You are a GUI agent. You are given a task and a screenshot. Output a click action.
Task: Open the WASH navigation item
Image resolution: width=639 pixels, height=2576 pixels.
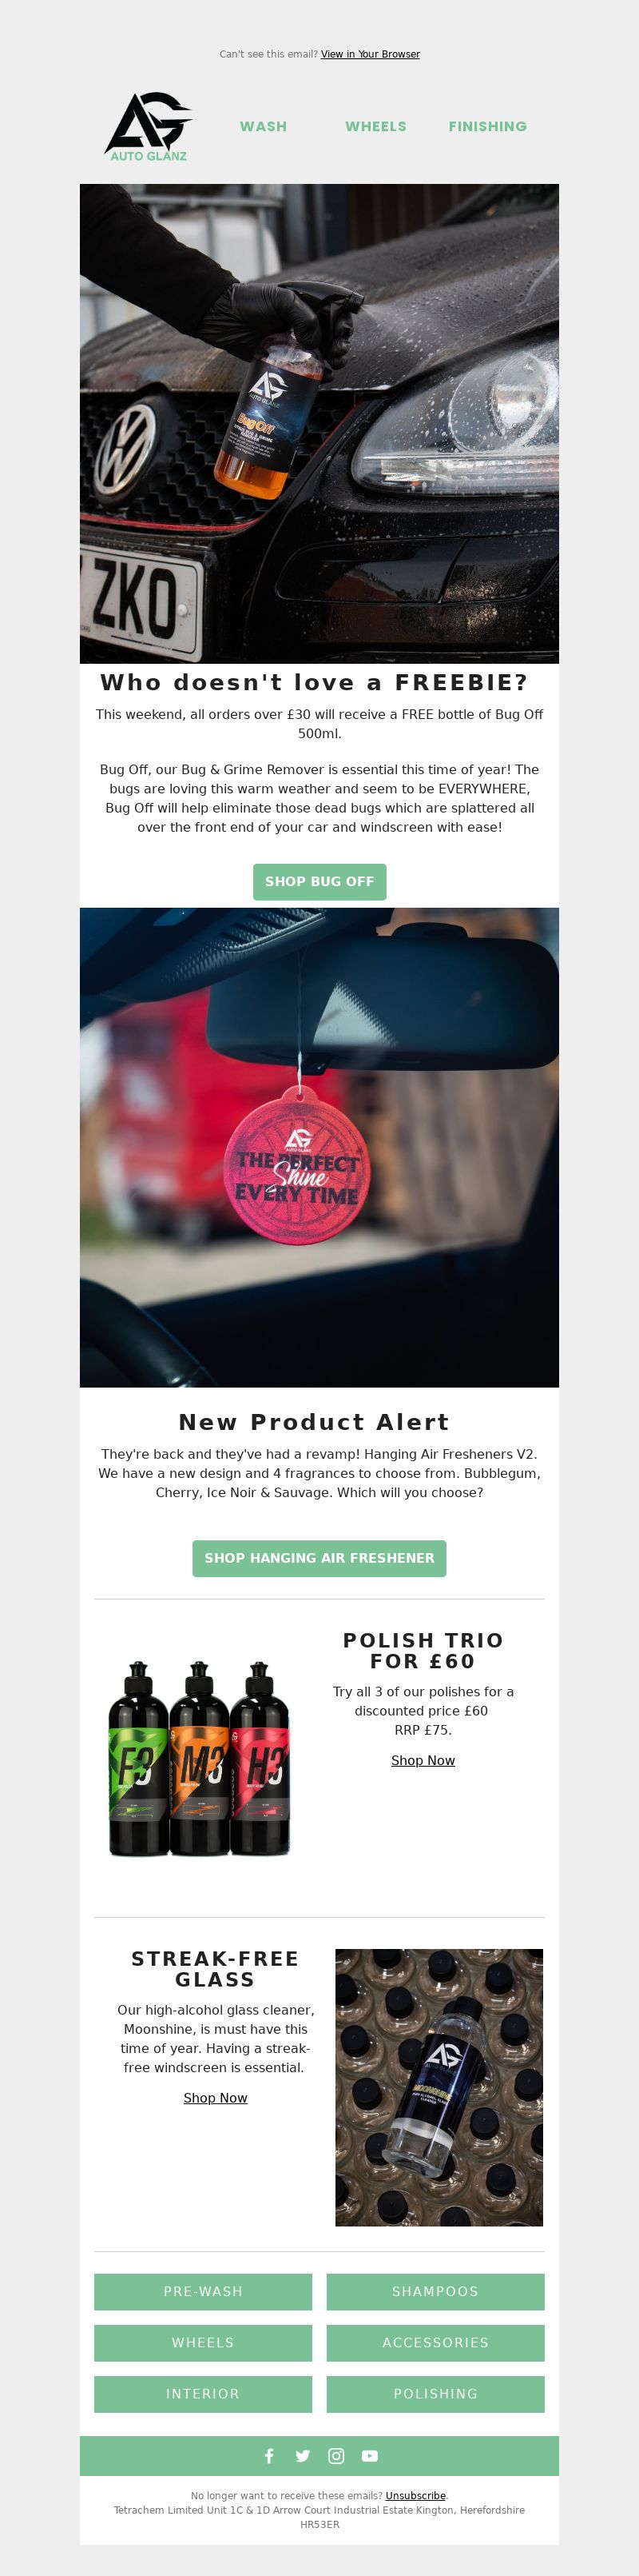(x=264, y=126)
